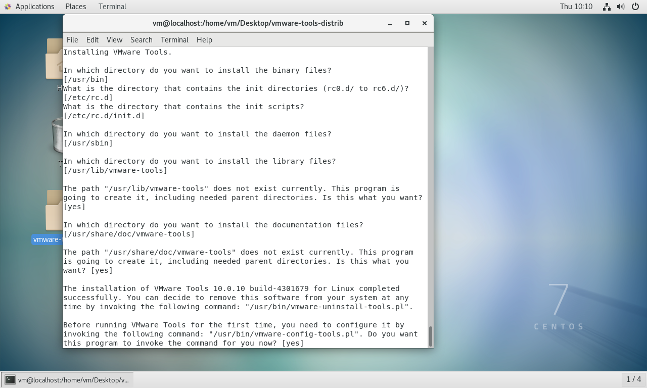Screen dimensions: 647x388
Task: Close the terminal window
Action: (425, 23)
